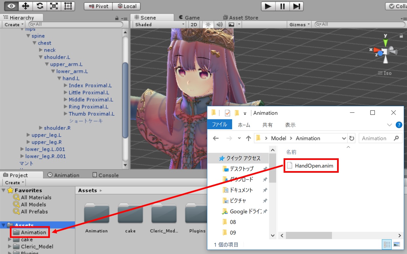Click the Pause button

282,6
